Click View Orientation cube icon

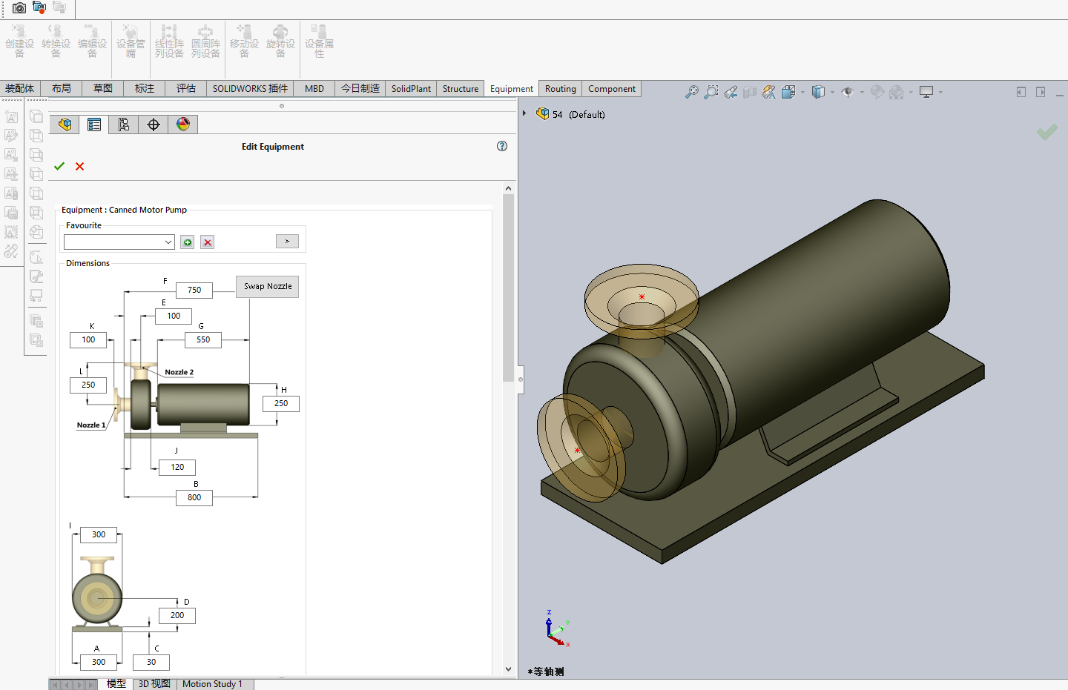[x=788, y=92]
